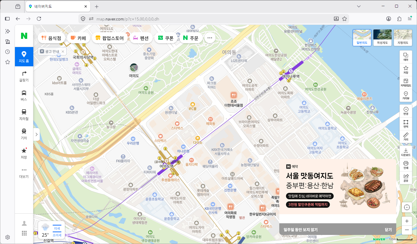The image size is (417, 244).
Task: Toggle the browser sidebar panel
Action: click(x=8, y=19)
